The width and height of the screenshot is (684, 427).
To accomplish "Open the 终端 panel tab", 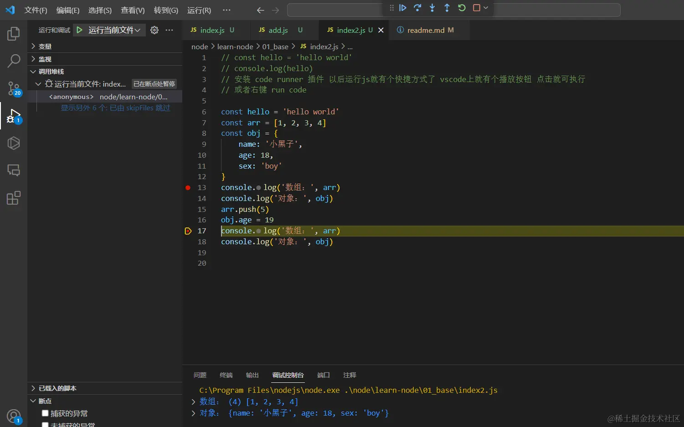I will pos(226,375).
